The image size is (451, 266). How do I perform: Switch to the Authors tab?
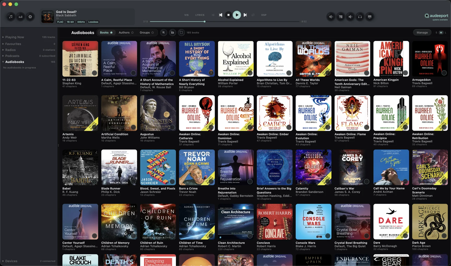[126, 33]
